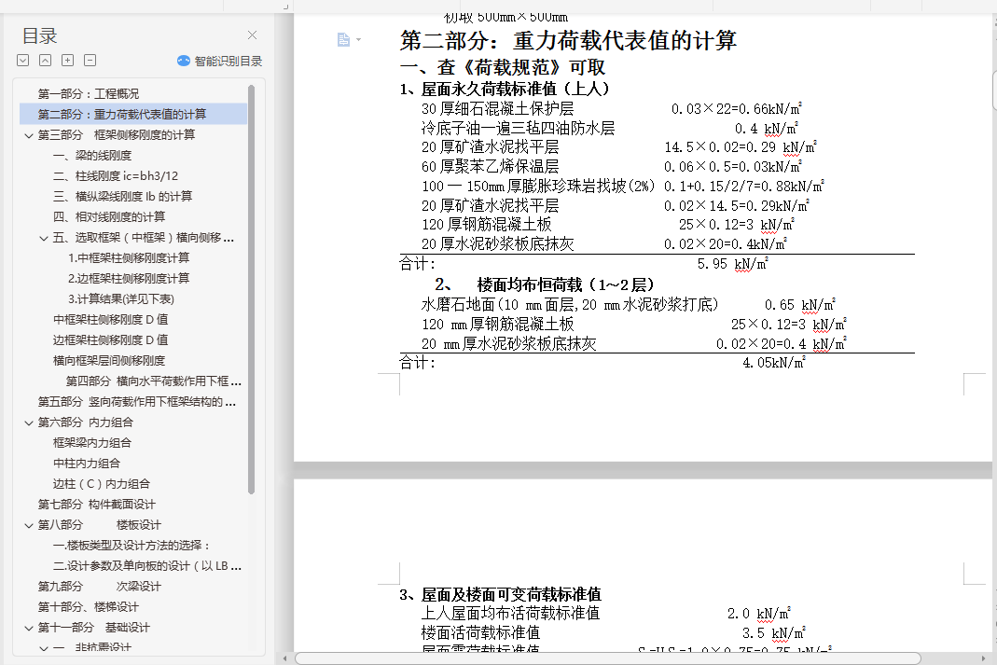The image size is (997, 665).
Task: Go to 四、相对线刚度的计算
Action: coord(109,216)
